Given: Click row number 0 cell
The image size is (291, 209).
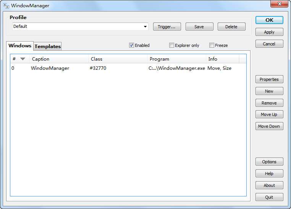Looking at the screenshot, I should pyautogui.click(x=13, y=68).
